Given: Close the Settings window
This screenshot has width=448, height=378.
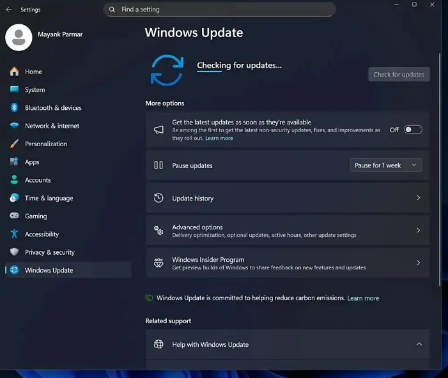Looking at the screenshot, I should click(432, 4).
